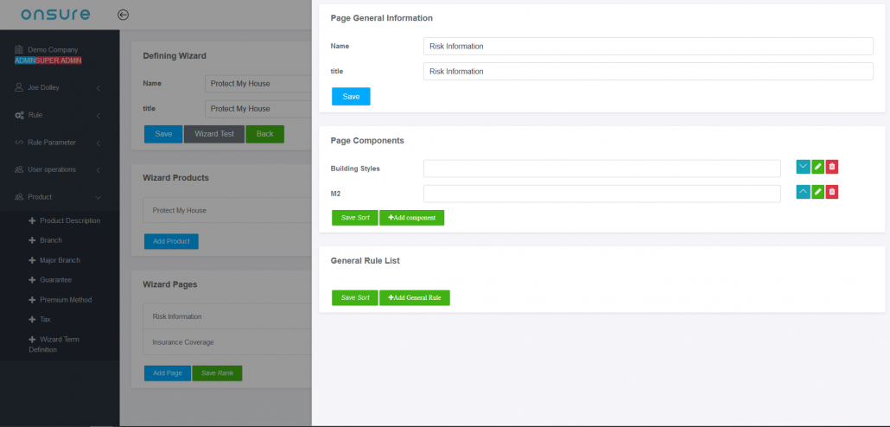Image resolution: width=890 pixels, height=427 pixels.
Task: Select Guarantee in the Product submenu
Action: [x=55, y=280]
